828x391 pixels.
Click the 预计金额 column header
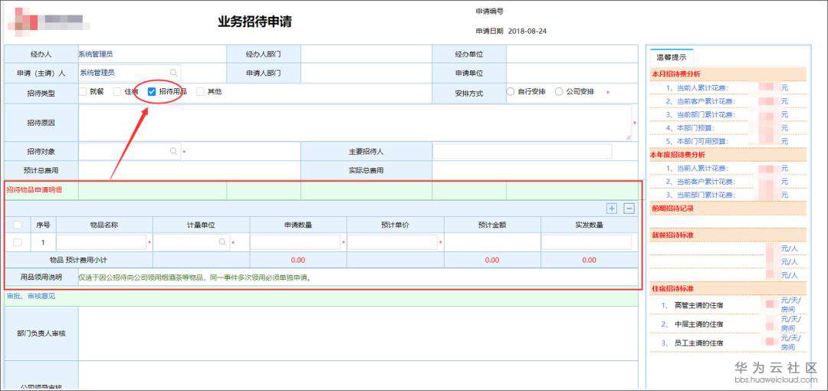click(492, 225)
